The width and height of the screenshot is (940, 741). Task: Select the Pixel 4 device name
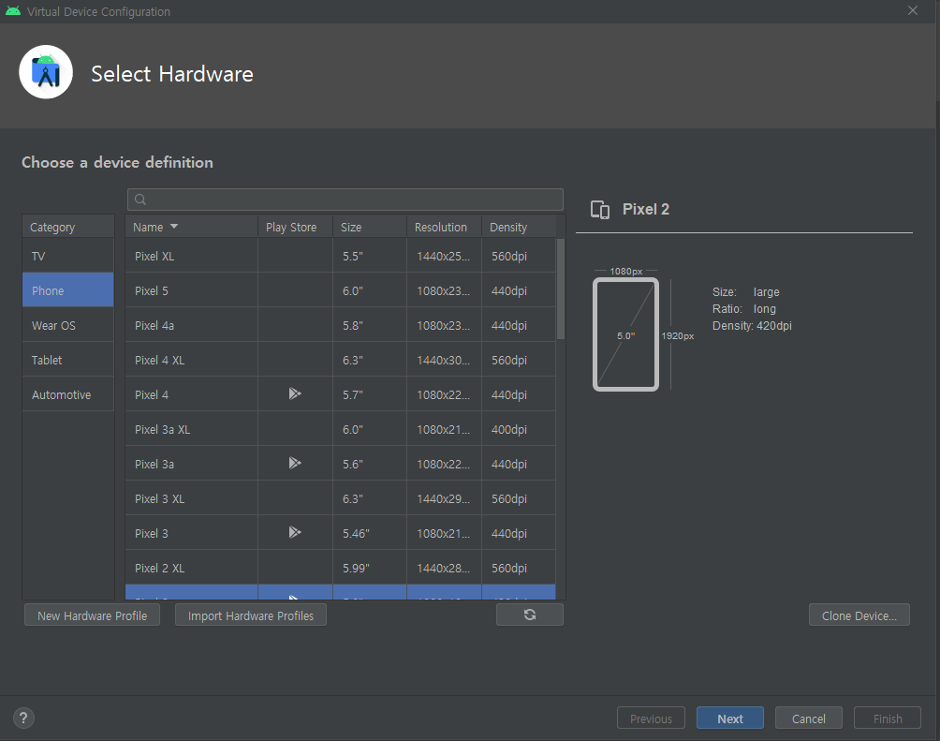pos(152,394)
